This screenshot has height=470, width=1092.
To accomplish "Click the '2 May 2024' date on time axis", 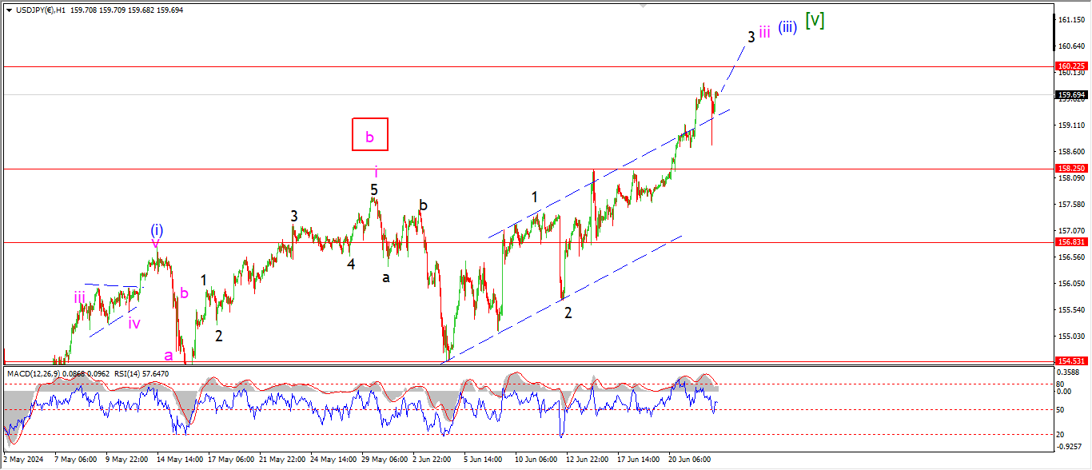I will 22,460.
